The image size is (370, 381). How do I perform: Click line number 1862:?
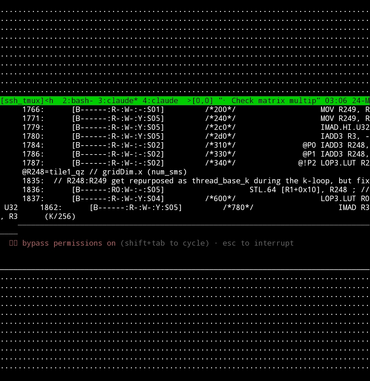pos(51,208)
